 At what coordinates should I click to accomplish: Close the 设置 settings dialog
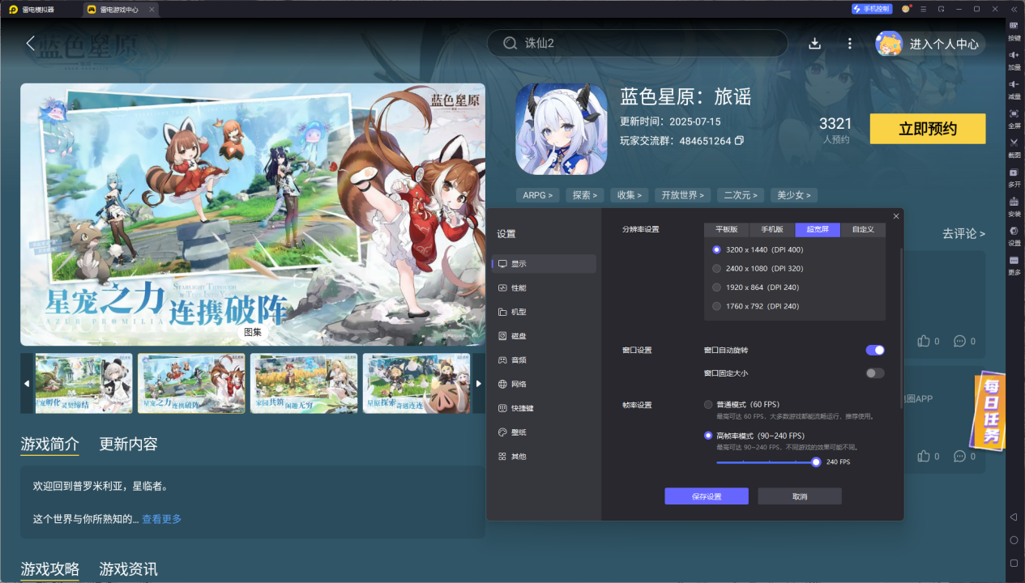(895, 216)
